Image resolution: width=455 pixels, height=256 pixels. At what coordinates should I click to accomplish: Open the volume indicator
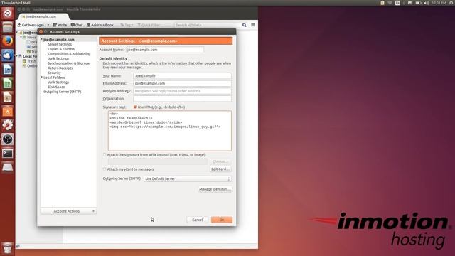(426, 3)
